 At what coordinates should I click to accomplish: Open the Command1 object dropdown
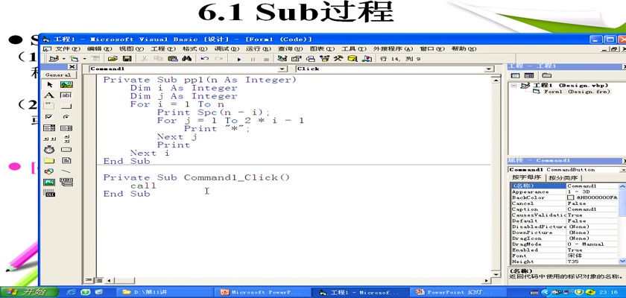tap(283, 69)
